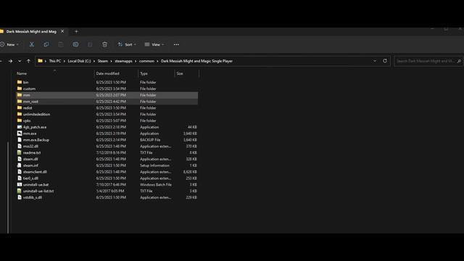Image resolution: width=464 pixels, height=261 pixels.
Task: Click the mss32.dll file icon
Action: tap(20, 146)
